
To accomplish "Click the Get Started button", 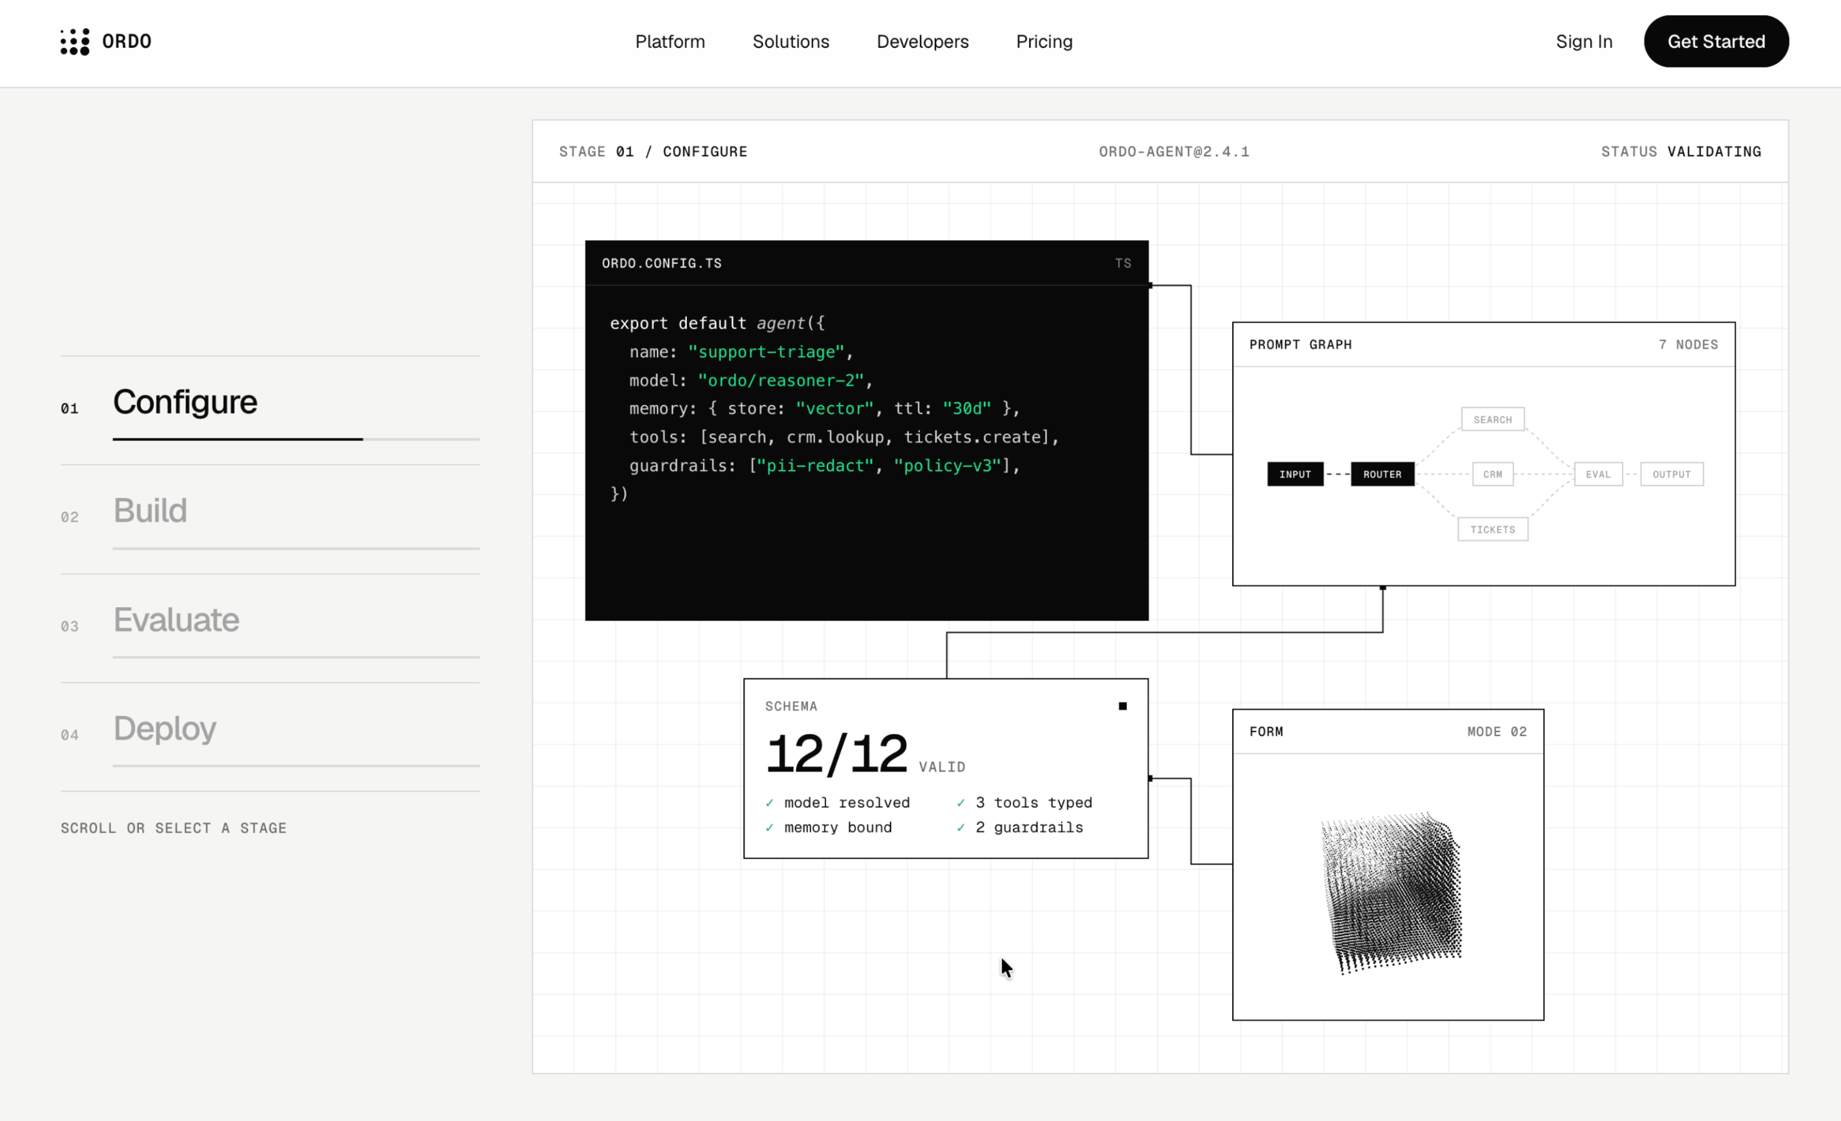I will tap(1716, 41).
